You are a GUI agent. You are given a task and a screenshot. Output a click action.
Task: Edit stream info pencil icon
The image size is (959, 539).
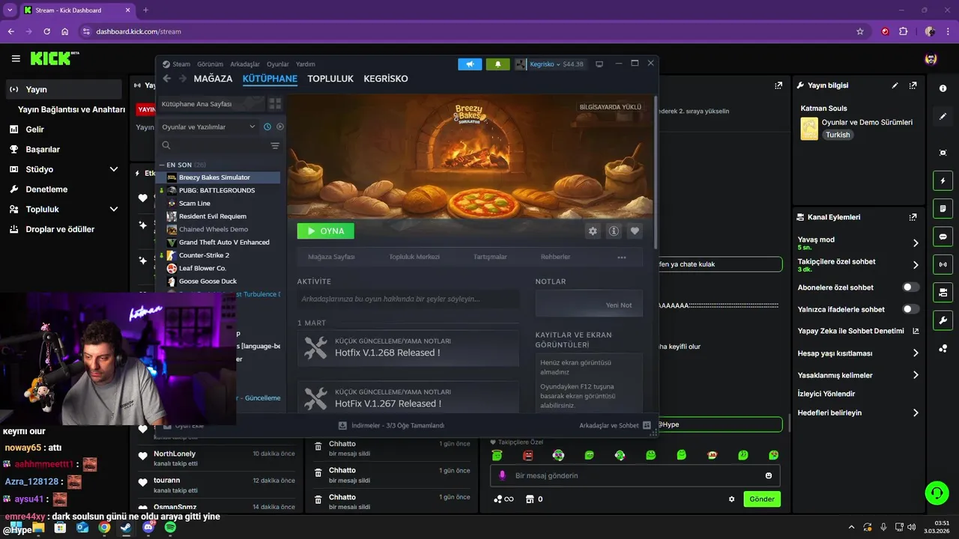tap(895, 86)
